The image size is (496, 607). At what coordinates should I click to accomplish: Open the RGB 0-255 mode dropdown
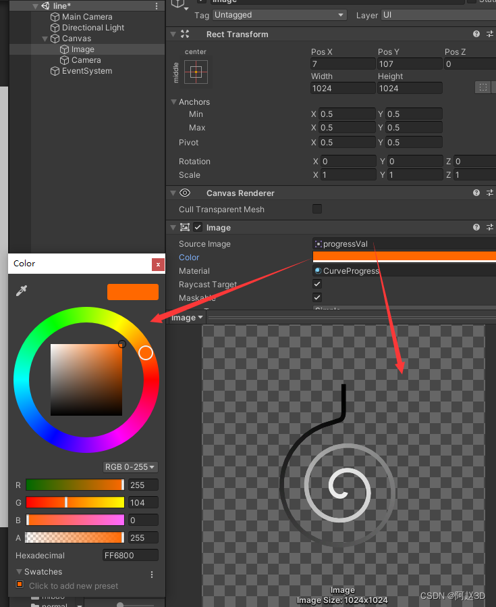point(130,467)
